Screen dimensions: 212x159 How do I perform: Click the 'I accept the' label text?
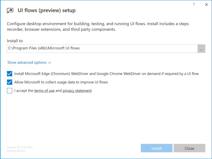(x=24, y=91)
